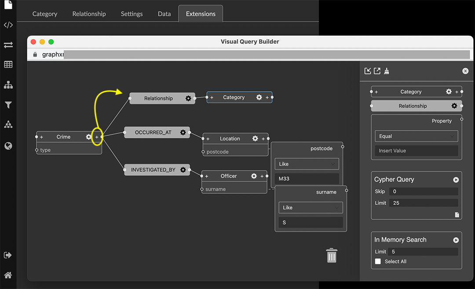Click the broom clear canvas icon
The height and width of the screenshot is (289, 475).
tap(387, 71)
